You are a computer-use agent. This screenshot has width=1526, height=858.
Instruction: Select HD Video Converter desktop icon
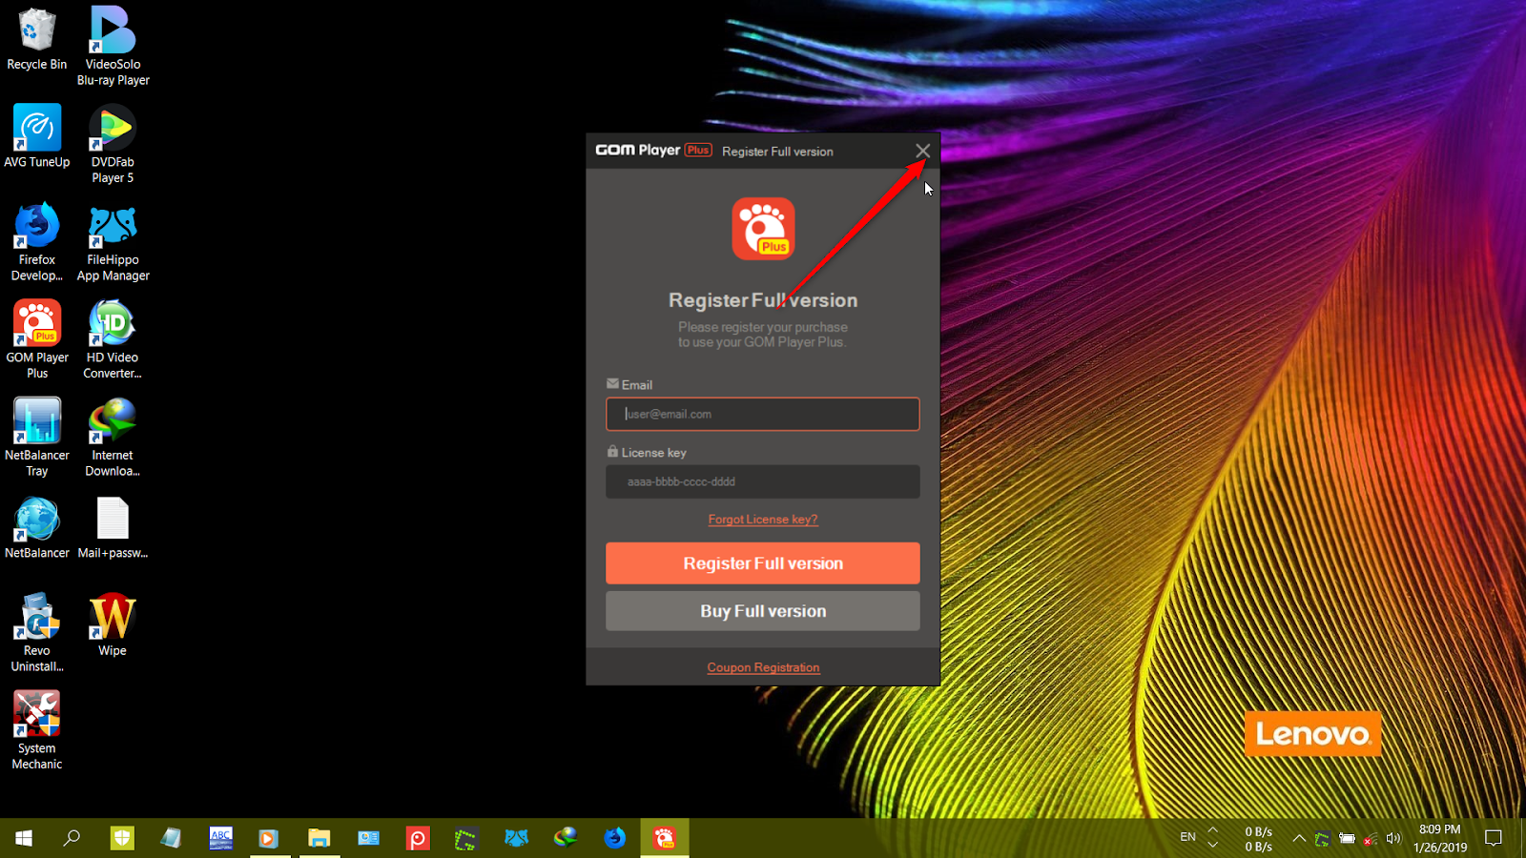coord(113,339)
